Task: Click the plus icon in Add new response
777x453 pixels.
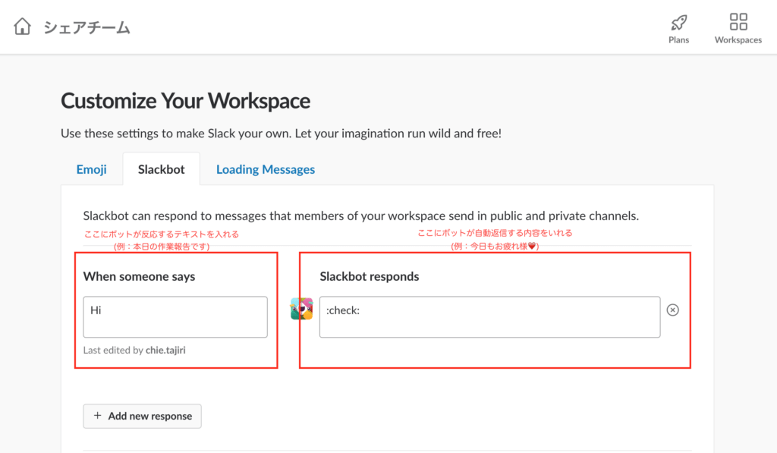Action: [97, 416]
